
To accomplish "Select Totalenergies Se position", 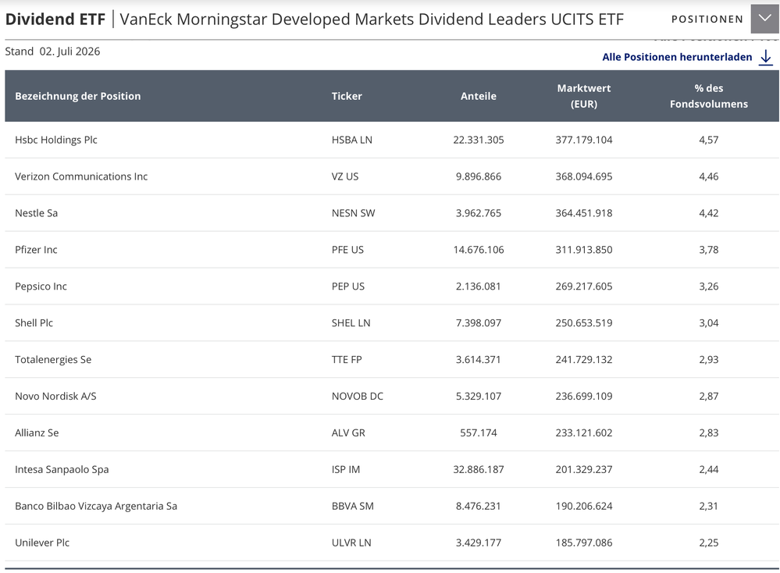I will pyautogui.click(x=53, y=360).
